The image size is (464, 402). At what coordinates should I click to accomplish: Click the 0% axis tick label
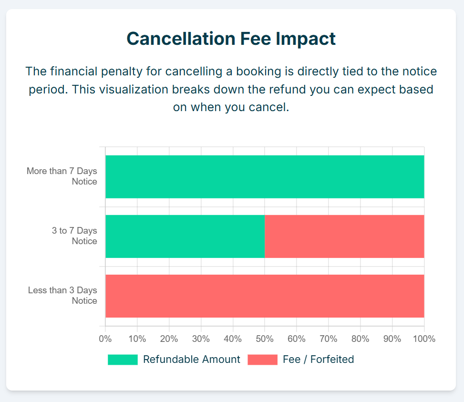pyautogui.click(x=105, y=339)
